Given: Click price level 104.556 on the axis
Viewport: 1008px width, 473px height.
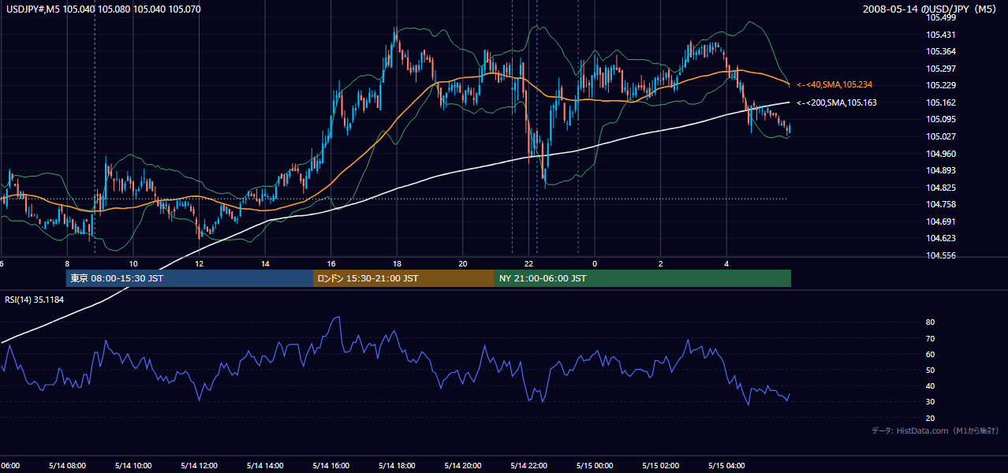Looking at the screenshot, I should click(x=941, y=255).
